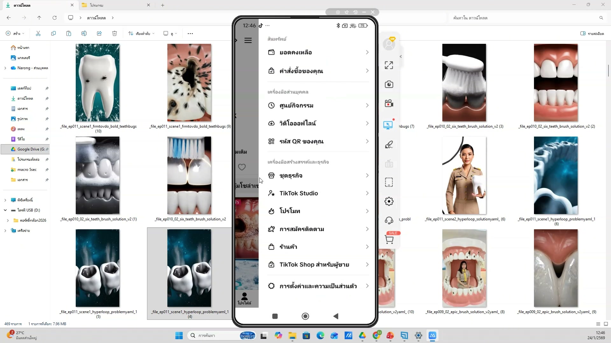Click the details pane button at top right
Image resolution: width=611 pixels, height=343 pixels.
tap(592, 33)
